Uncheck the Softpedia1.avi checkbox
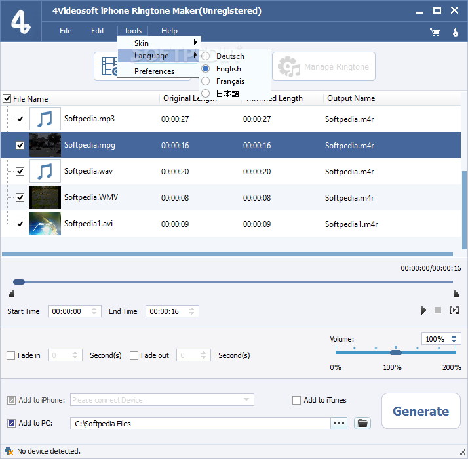468x459 pixels. [20, 224]
